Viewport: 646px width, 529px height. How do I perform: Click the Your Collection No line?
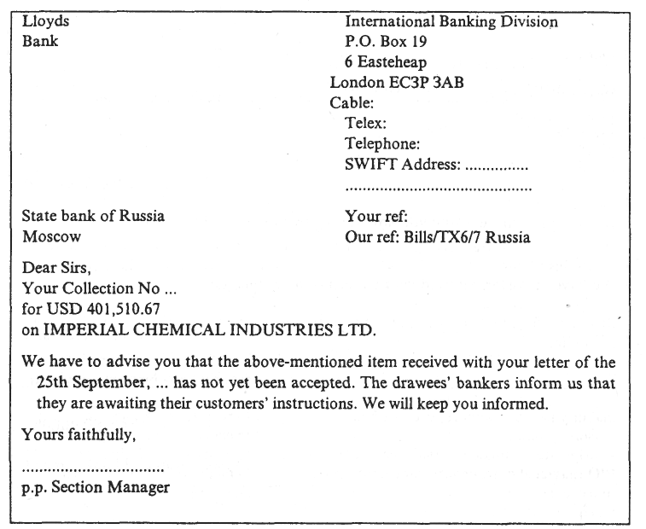pyautogui.click(x=99, y=288)
